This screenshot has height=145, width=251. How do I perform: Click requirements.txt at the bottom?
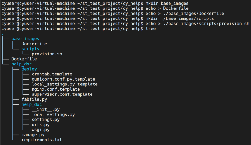tap(42, 140)
